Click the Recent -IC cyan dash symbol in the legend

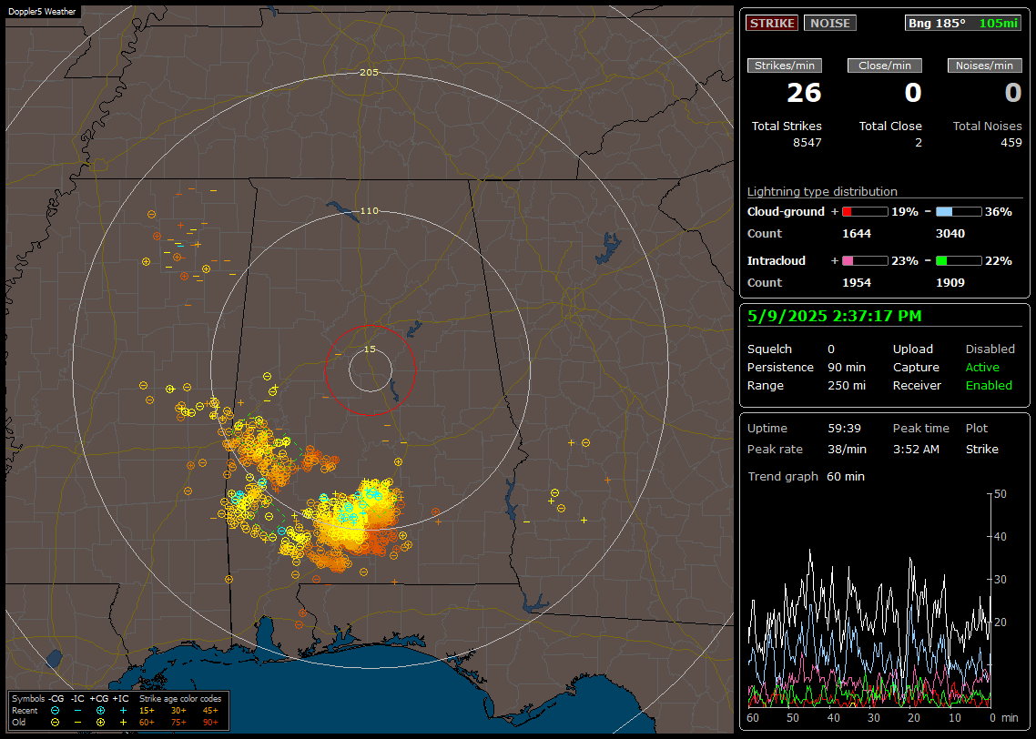tap(78, 711)
